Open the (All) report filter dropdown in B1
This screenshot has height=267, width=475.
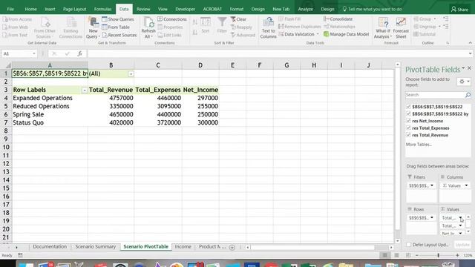click(131, 74)
